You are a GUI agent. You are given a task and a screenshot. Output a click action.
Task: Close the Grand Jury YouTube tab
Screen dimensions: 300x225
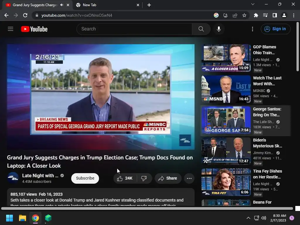pyautogui.click(x=68, y=5)
